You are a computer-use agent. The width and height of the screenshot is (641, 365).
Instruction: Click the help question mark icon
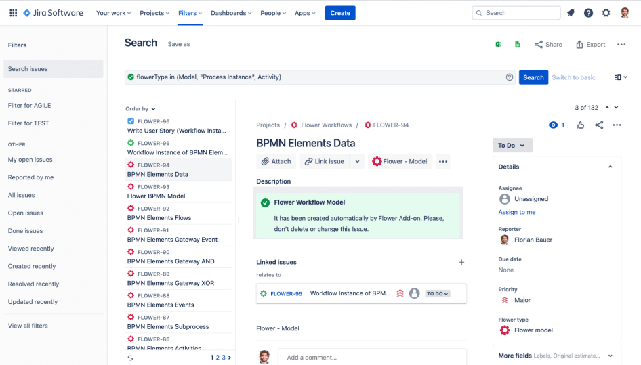588,13
